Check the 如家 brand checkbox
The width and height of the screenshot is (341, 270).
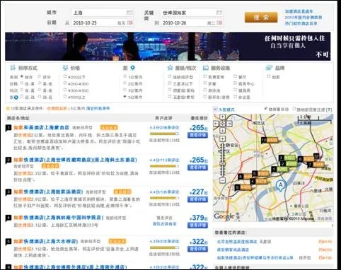pyautogui.click(x=269, y=76)
